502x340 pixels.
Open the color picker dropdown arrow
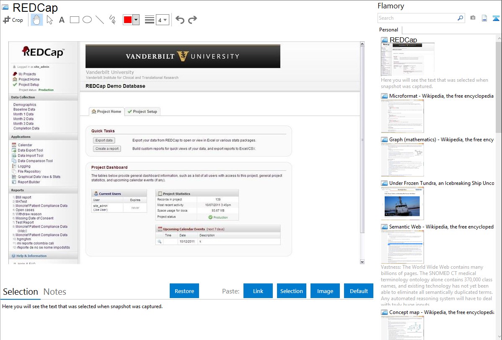136,20
